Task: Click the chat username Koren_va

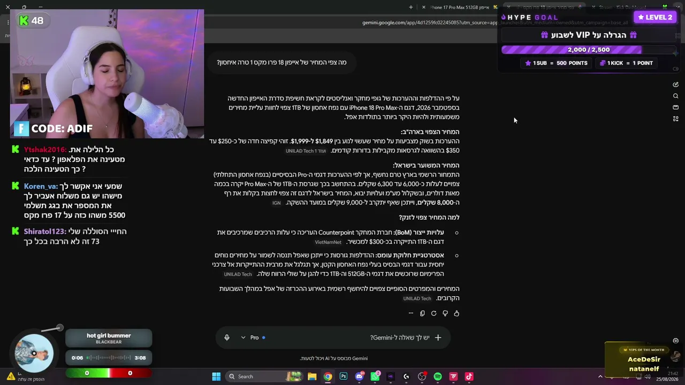Action: point(41,186)
